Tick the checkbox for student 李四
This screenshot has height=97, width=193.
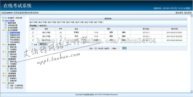pyautogui.click(x=33, y=36)
